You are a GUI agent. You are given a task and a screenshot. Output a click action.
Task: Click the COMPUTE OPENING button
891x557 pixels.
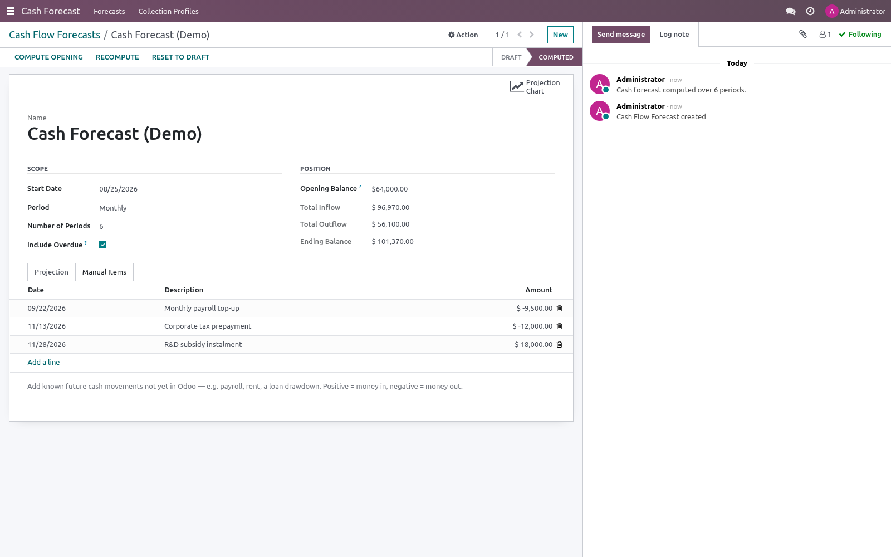point(48,57)
